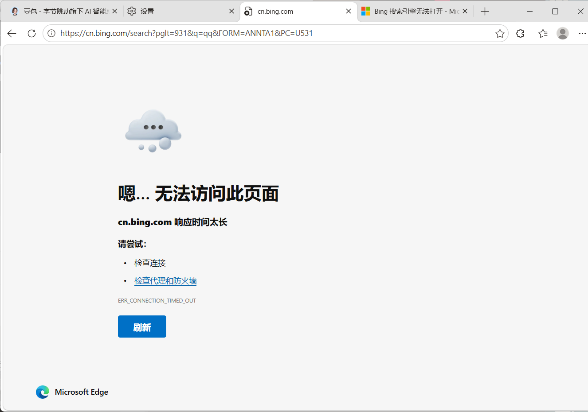
Task: Open Settings and more ellipsis menu
Action: coord(582,33)
